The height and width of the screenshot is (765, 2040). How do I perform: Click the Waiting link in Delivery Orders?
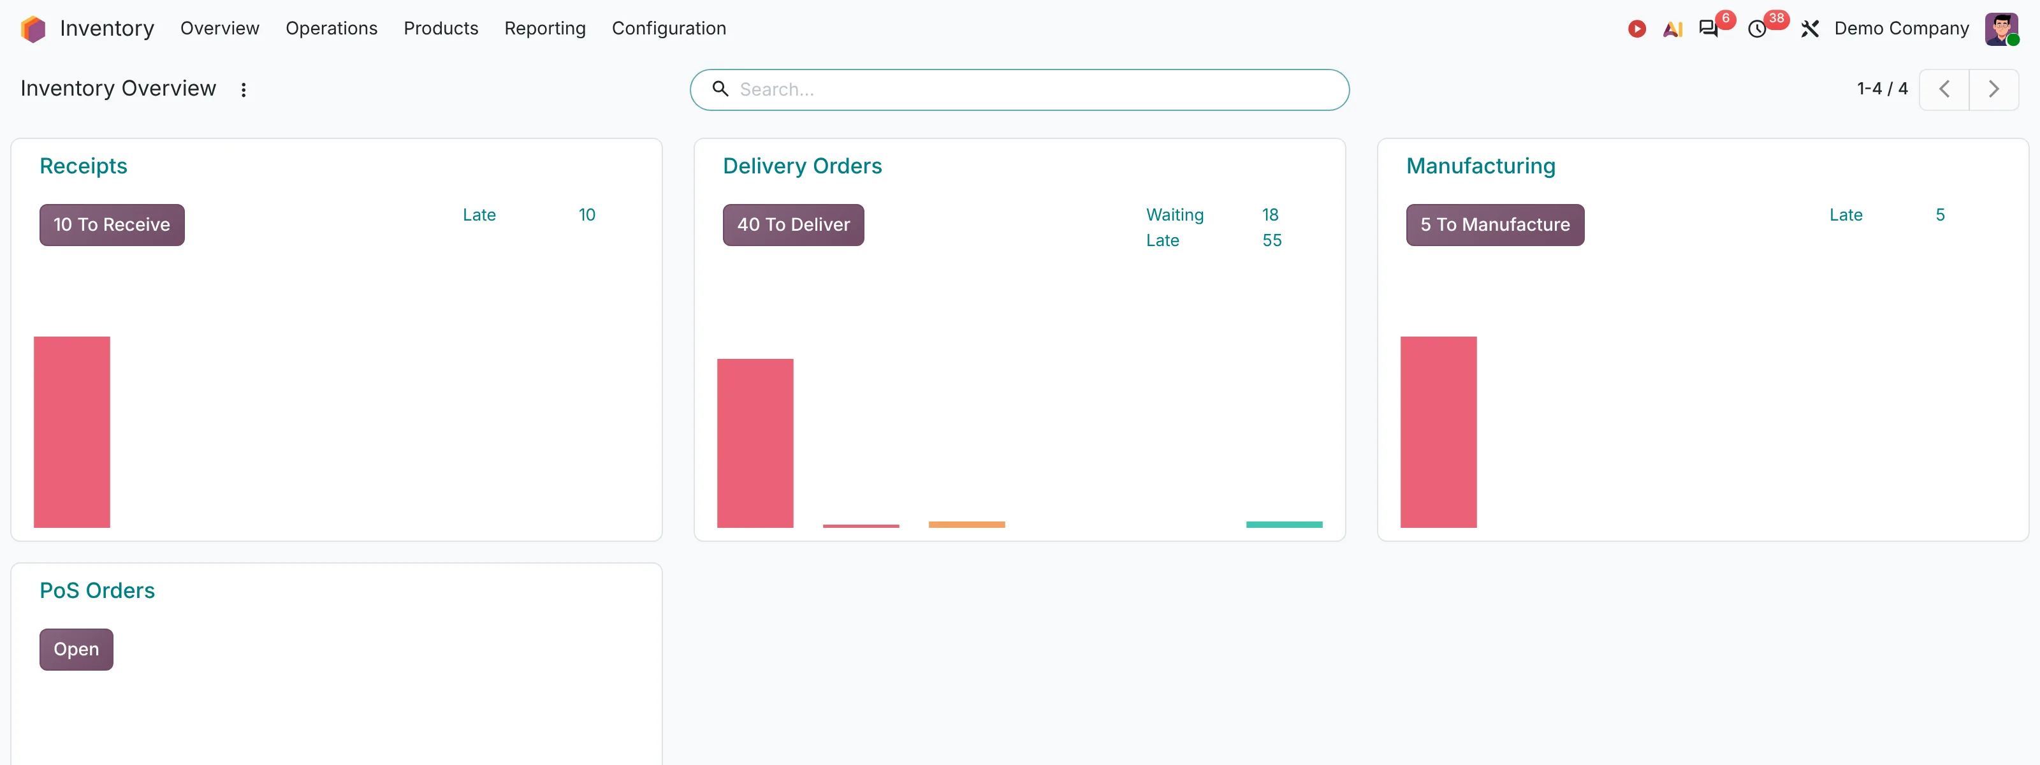point(1174,215)
